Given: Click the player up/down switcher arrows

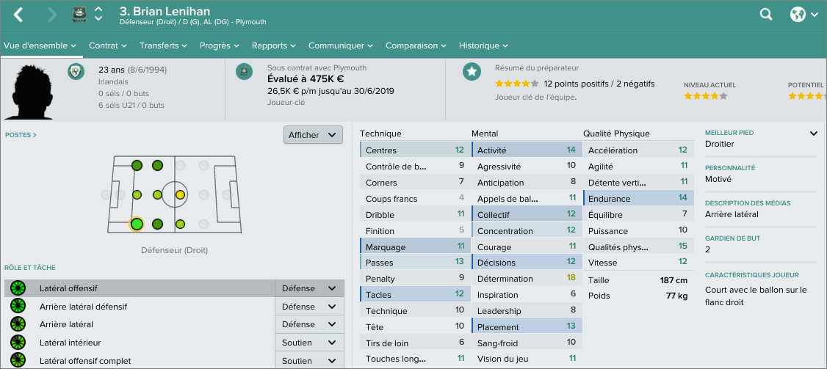Looking at the screenshot, I should [99, 14].
